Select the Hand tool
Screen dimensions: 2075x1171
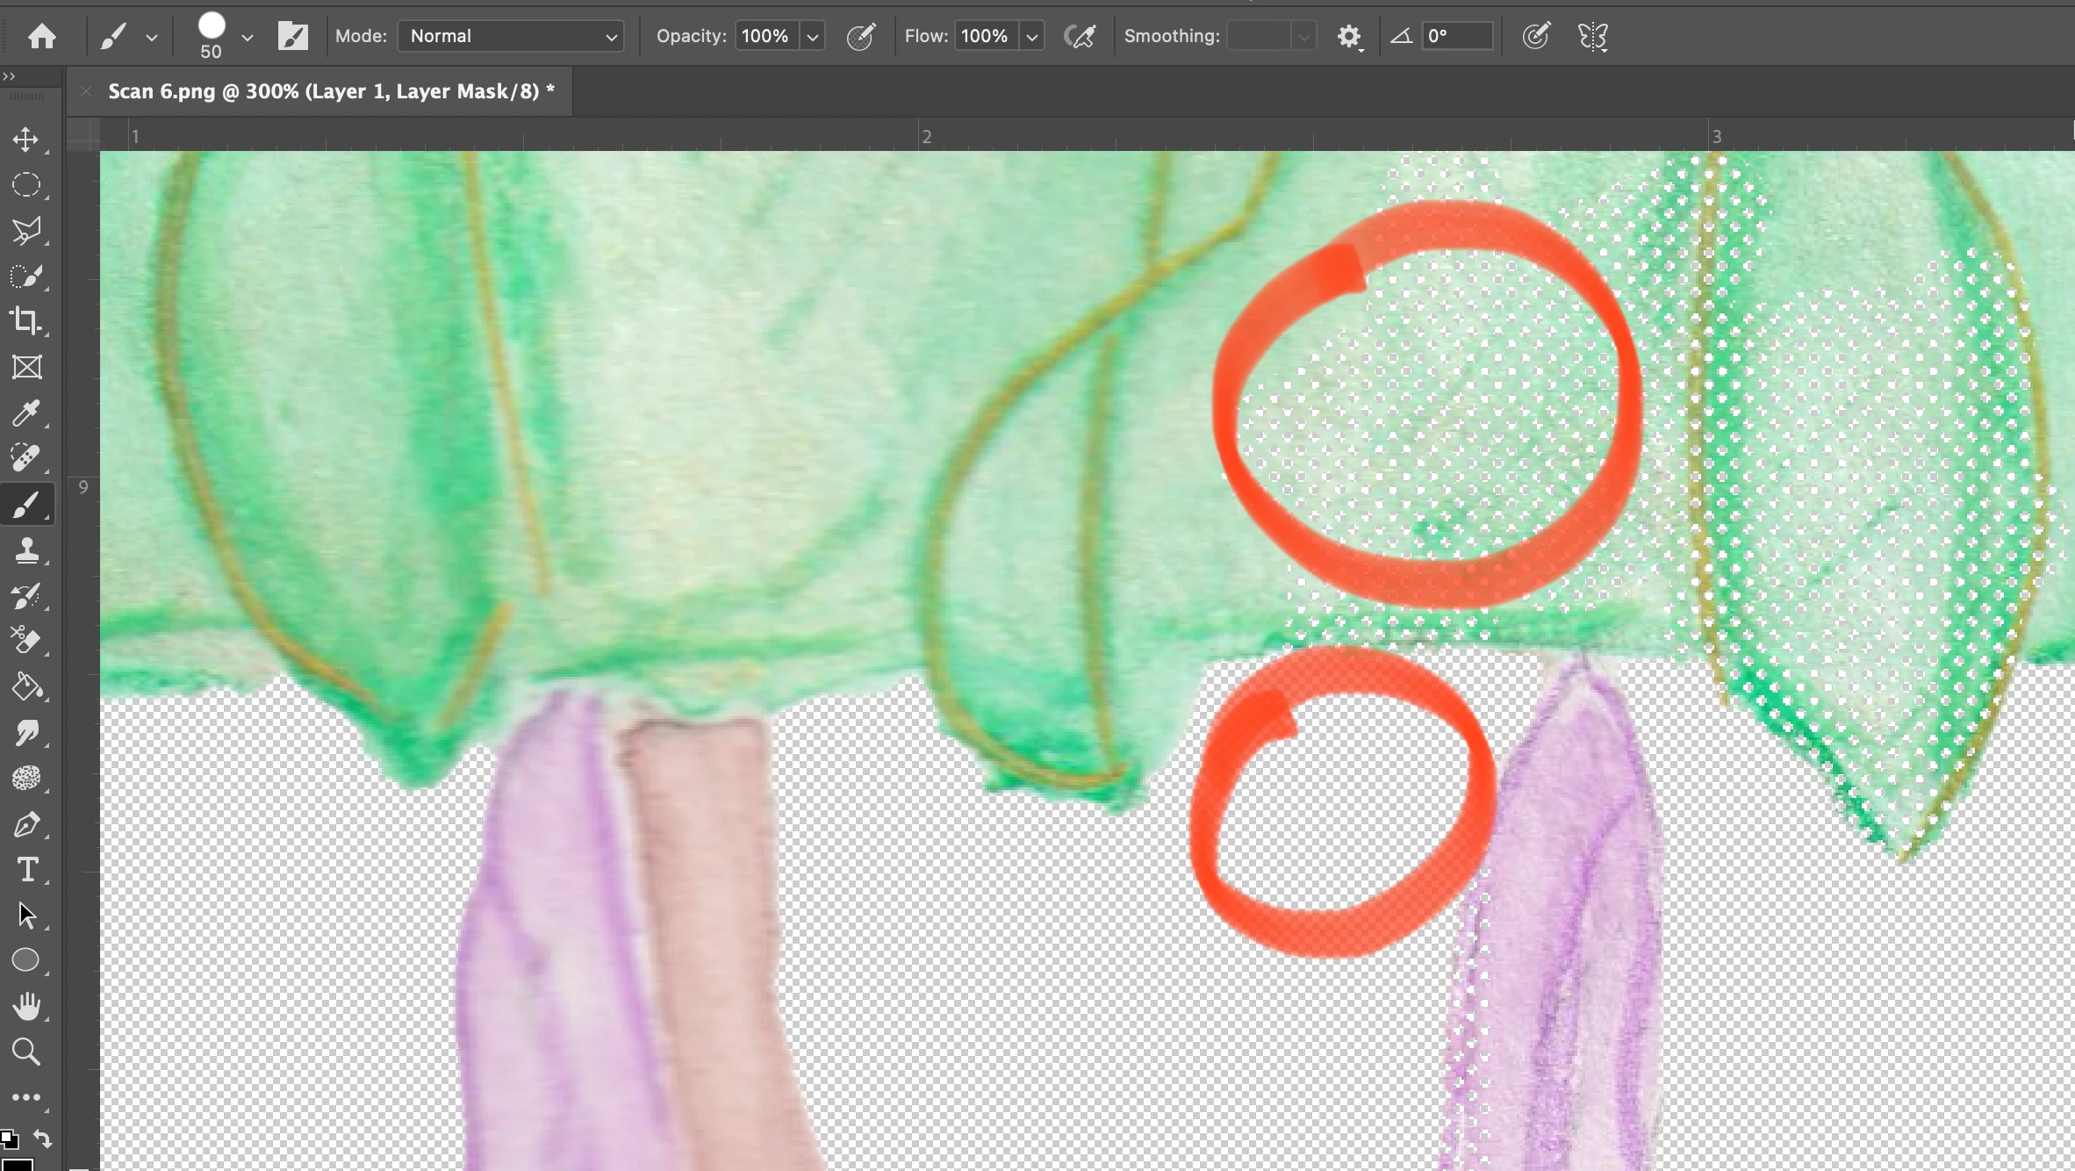25,1006
